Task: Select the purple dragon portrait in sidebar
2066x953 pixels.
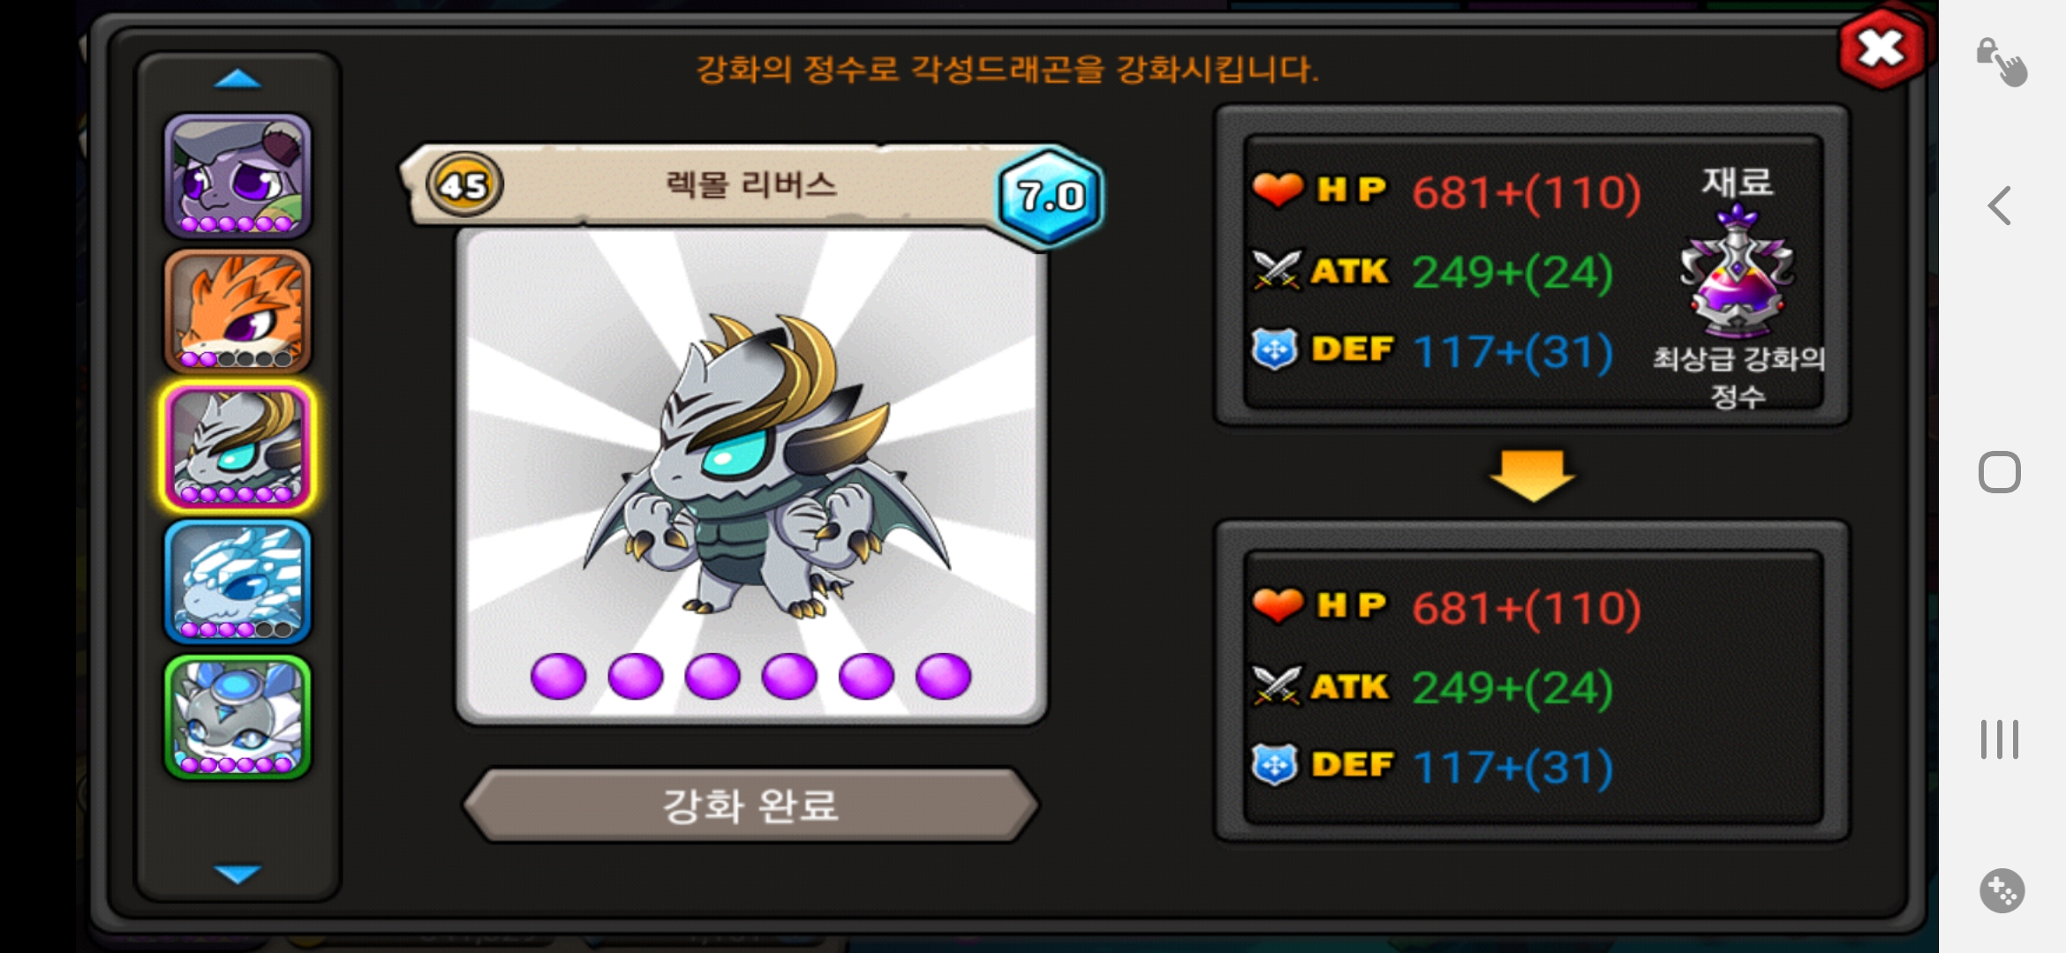Action: click(x=238, y=175)
